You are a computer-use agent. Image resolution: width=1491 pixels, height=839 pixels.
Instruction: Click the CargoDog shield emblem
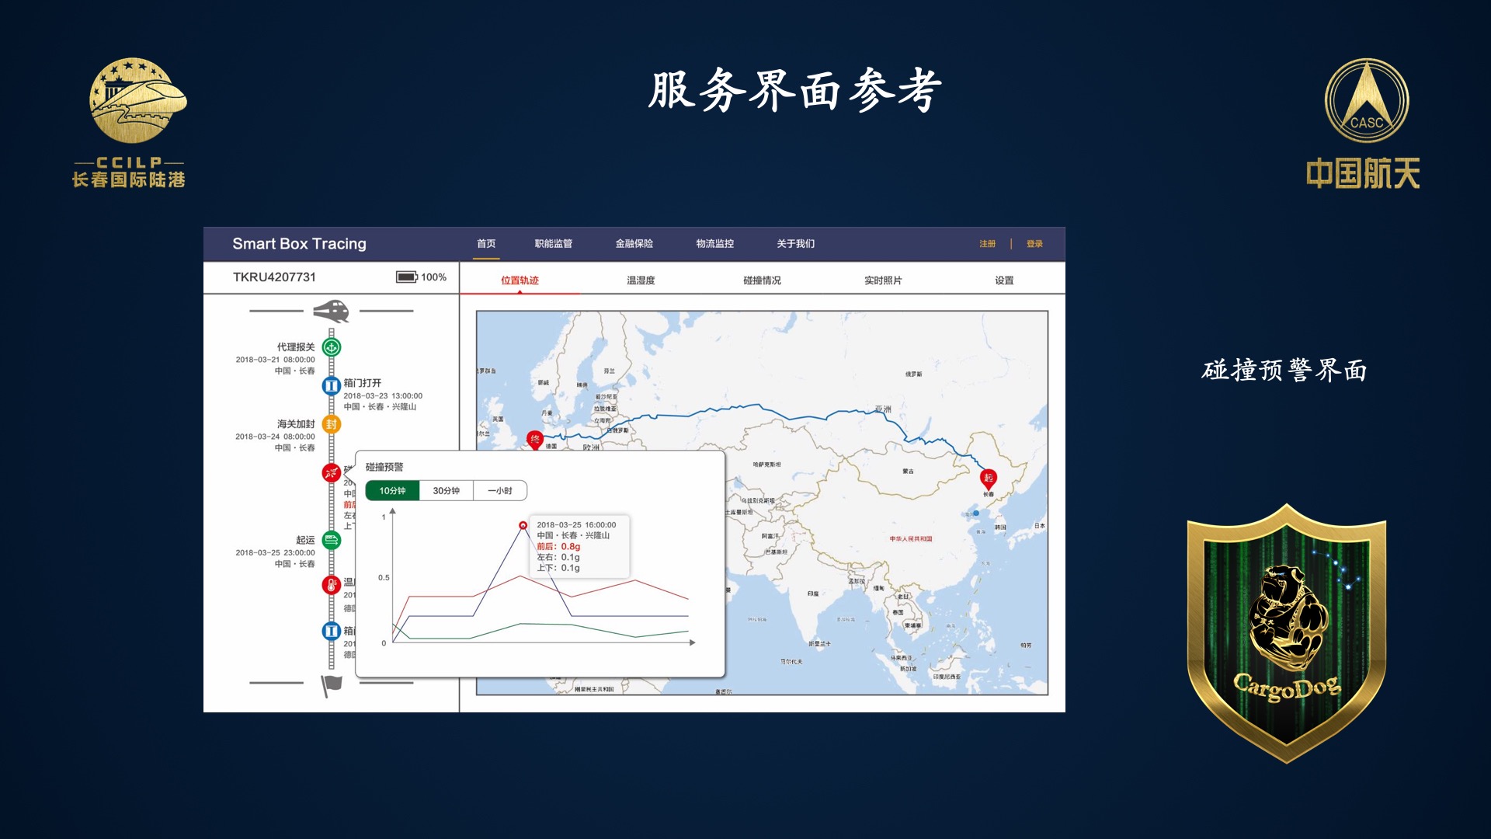[1287, 633]
